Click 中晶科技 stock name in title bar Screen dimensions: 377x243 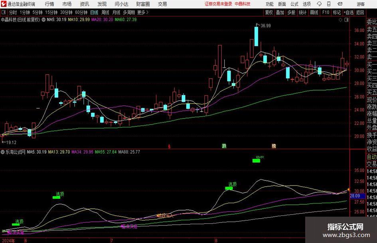click(x=243, y=4)
